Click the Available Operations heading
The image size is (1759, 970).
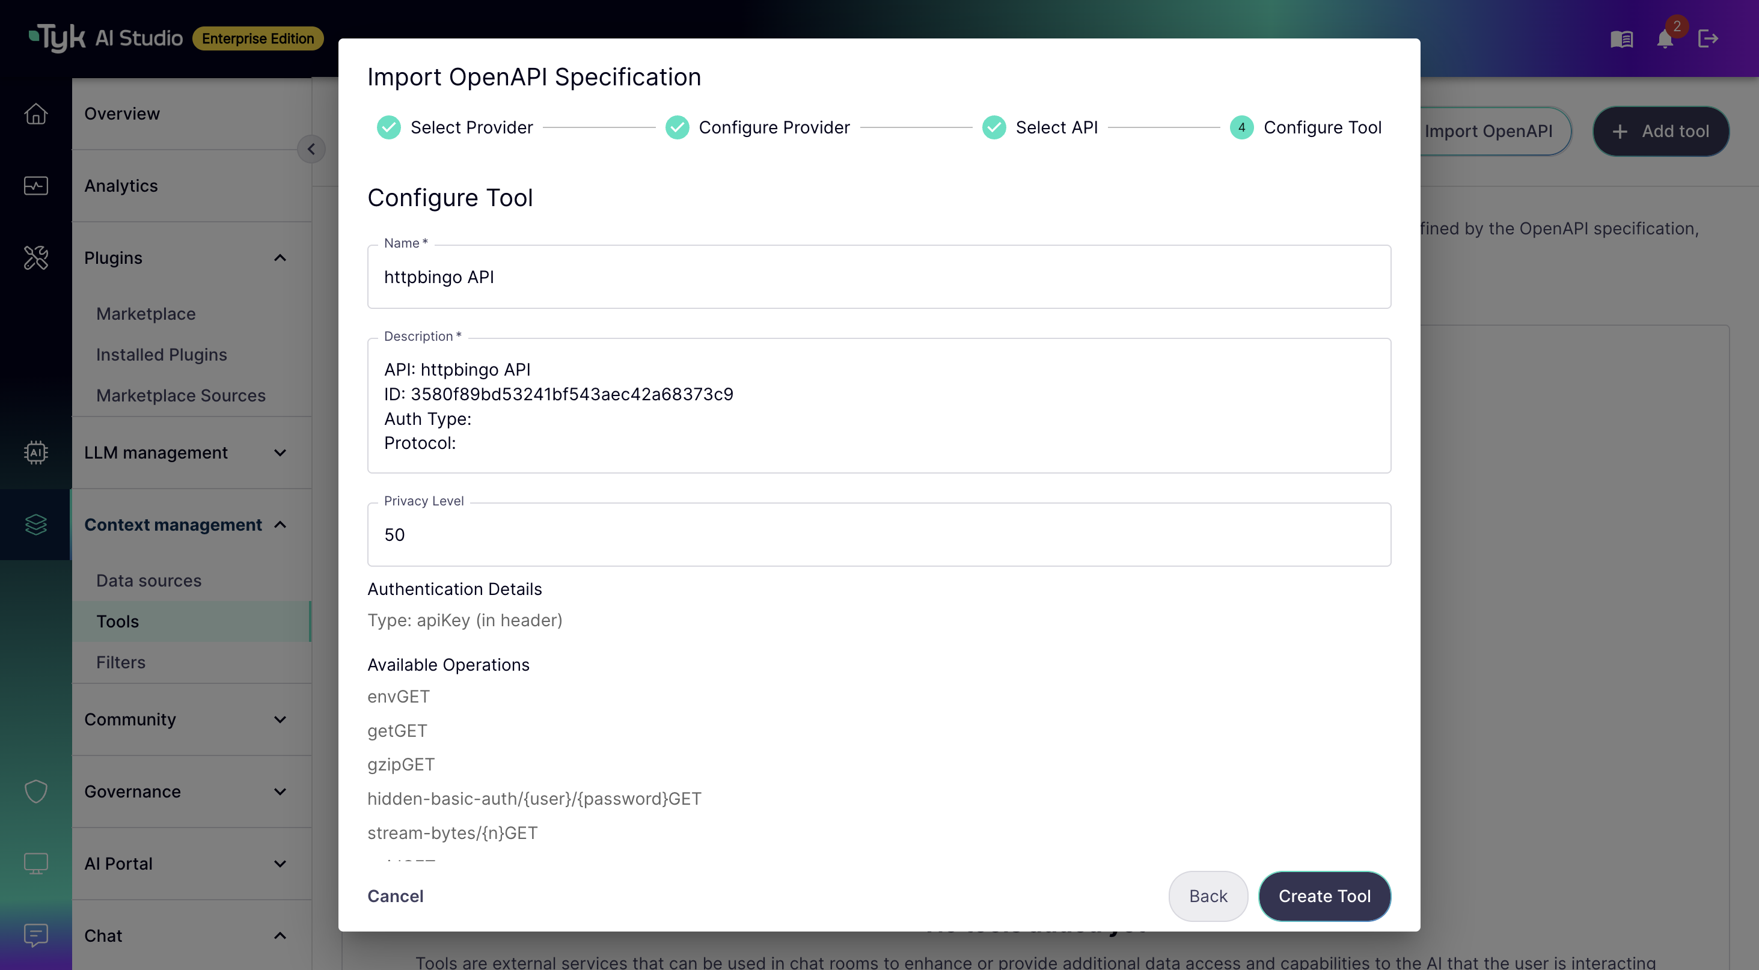(x=448, y=664)
